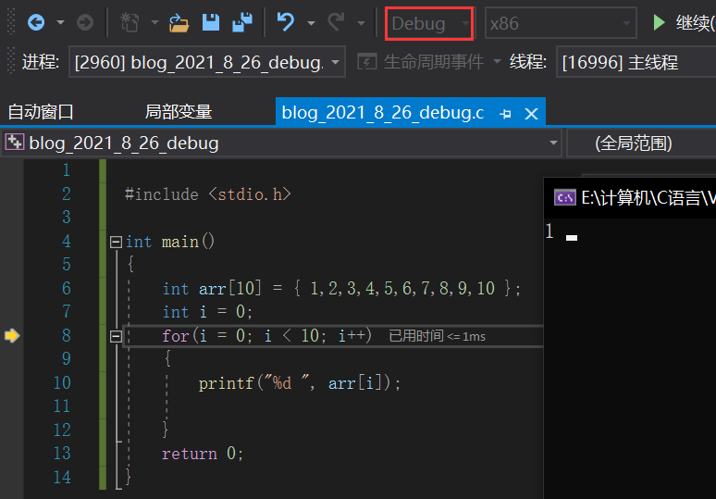Click the Redo icon

pos(336,21)
